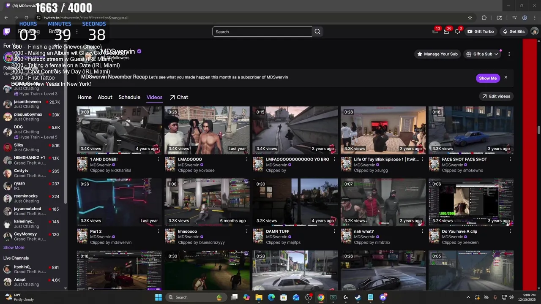Open the top nav more-options dots
Viewport: 541px width, 304px height.
77,32
